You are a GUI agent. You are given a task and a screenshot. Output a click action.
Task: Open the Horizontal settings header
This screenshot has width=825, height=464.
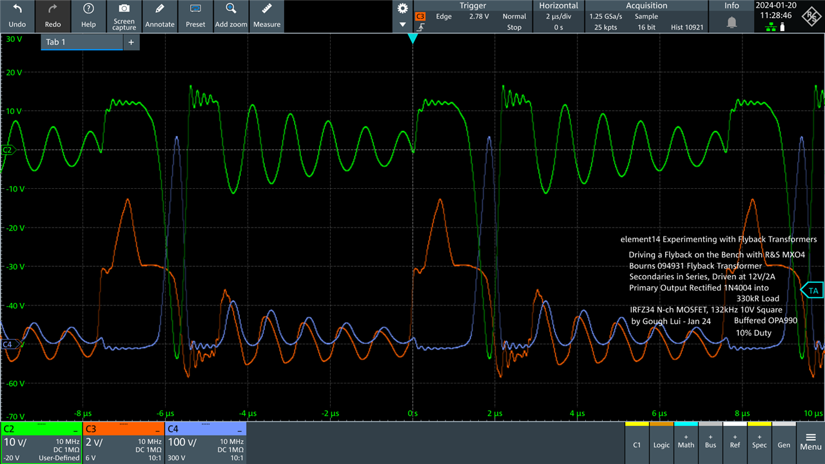(558, 5)
